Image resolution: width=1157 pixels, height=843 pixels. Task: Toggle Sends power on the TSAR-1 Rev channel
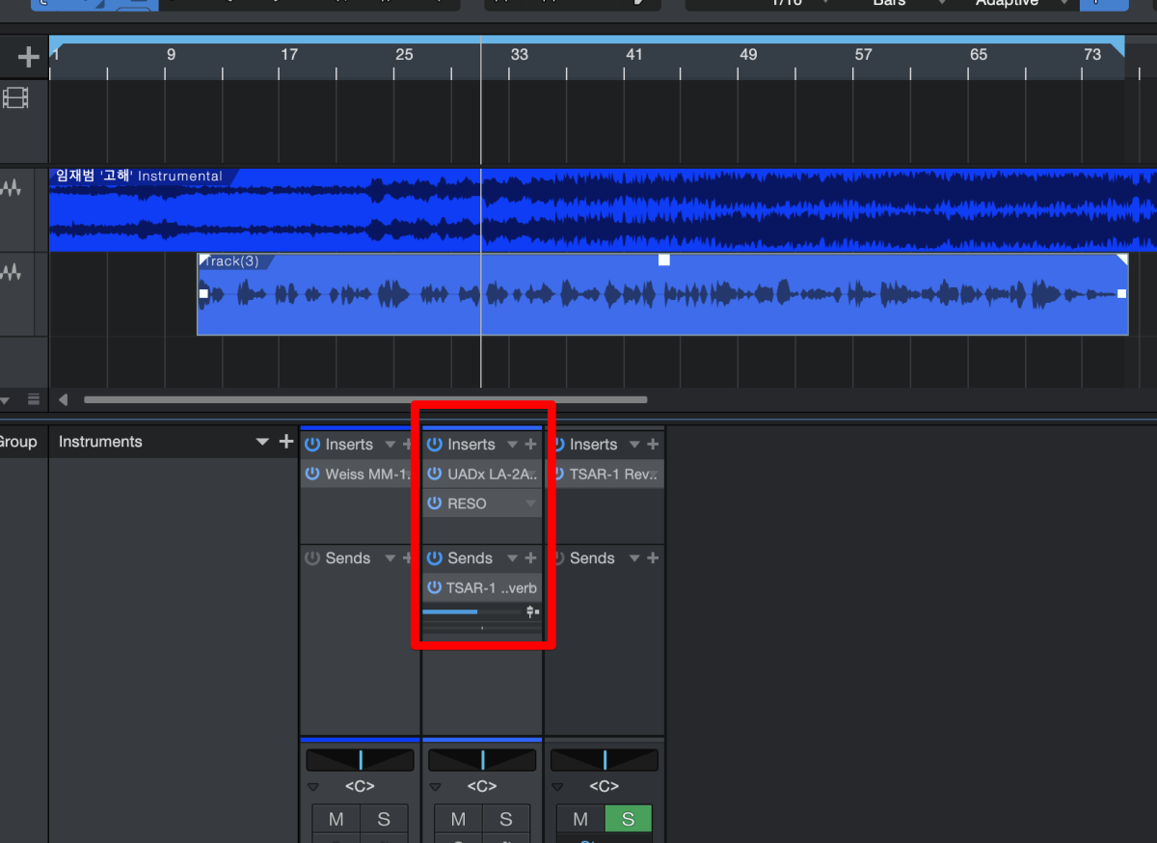point(557,558)
